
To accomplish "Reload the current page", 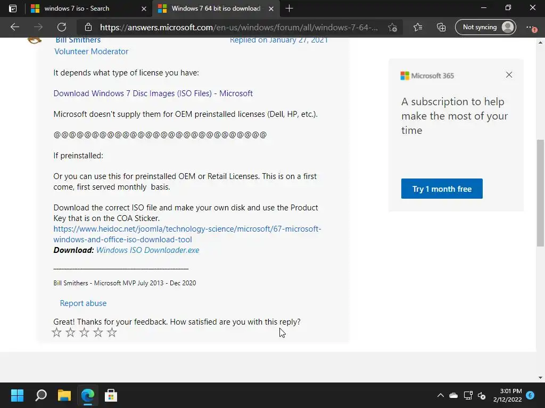I will pos(62,27).
